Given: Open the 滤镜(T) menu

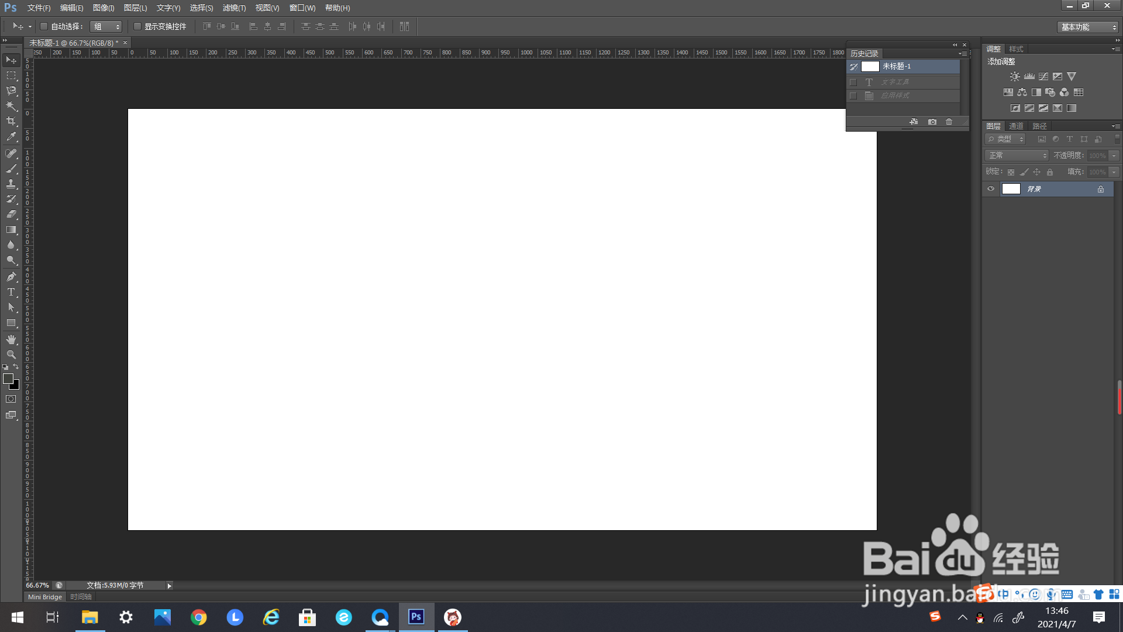Looking at the screenshot, I should tap(234, 8).
